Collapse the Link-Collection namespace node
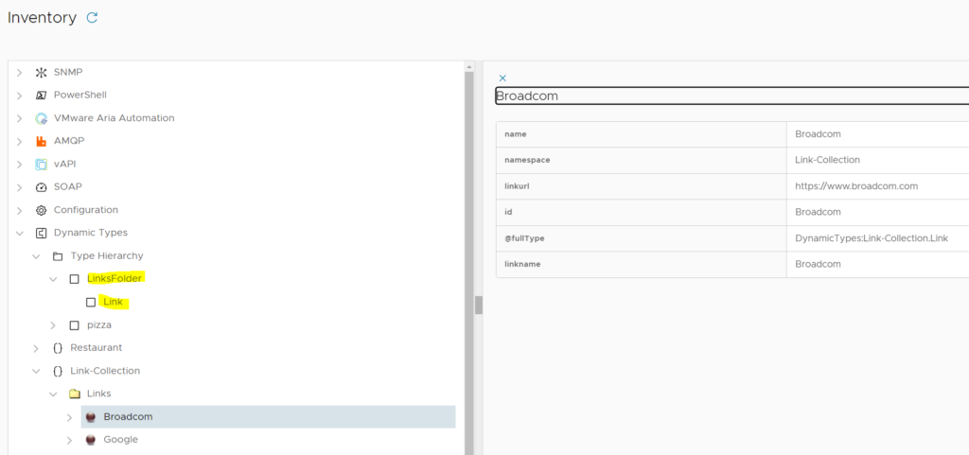This screenshot has width=969, height=455. point(36,371)
